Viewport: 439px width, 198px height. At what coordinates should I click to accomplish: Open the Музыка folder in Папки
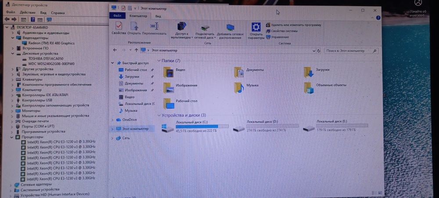(246, 87)
